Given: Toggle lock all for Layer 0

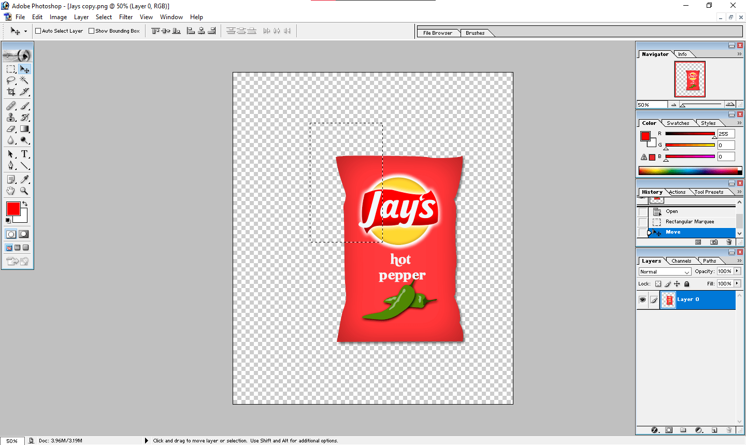Looking at the screenshot, I should click(687, 284).
